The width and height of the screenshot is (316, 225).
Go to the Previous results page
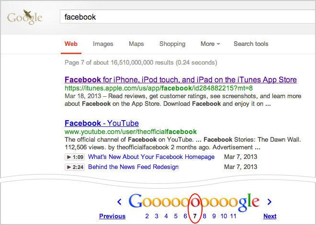(x=112, y=216)
